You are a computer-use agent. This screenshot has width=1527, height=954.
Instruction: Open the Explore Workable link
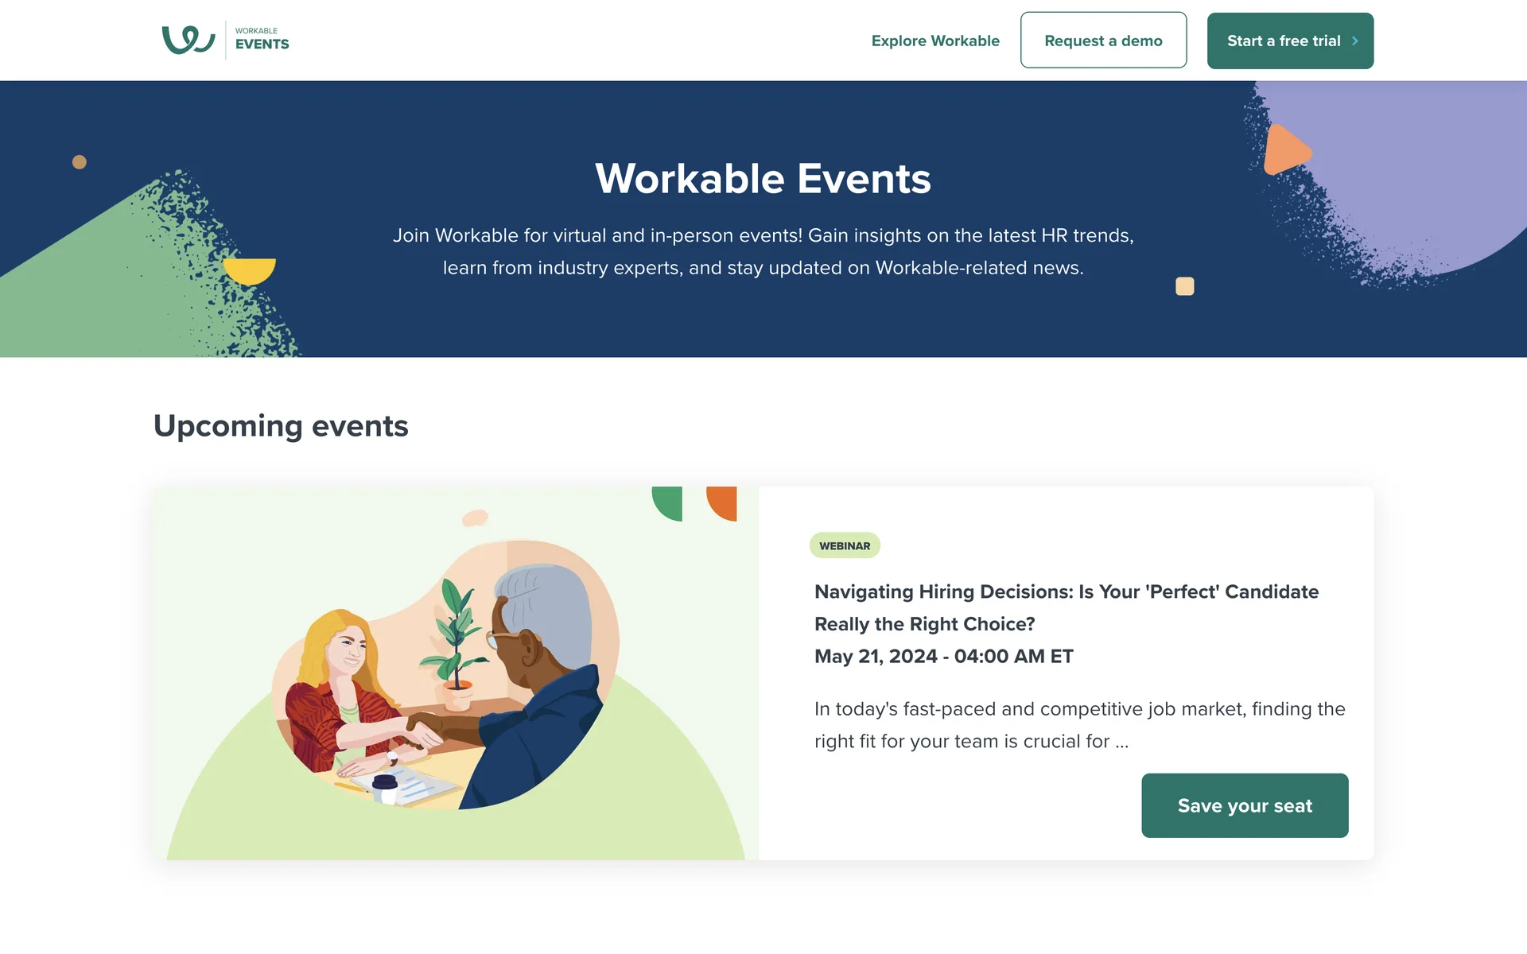pyautogui.click(x=935, y=41)
